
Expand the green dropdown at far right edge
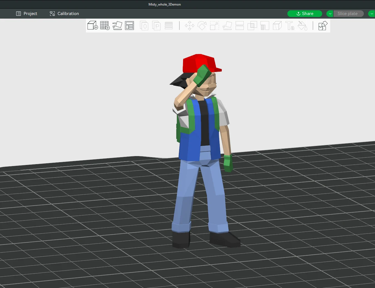372,14
